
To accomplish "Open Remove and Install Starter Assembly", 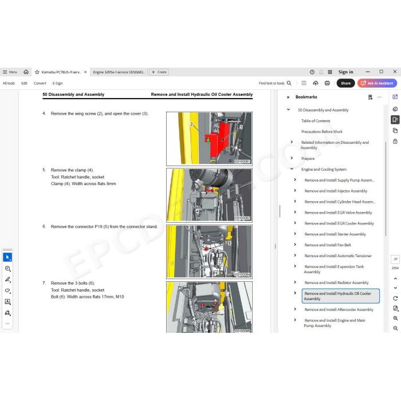I will 335,234.
